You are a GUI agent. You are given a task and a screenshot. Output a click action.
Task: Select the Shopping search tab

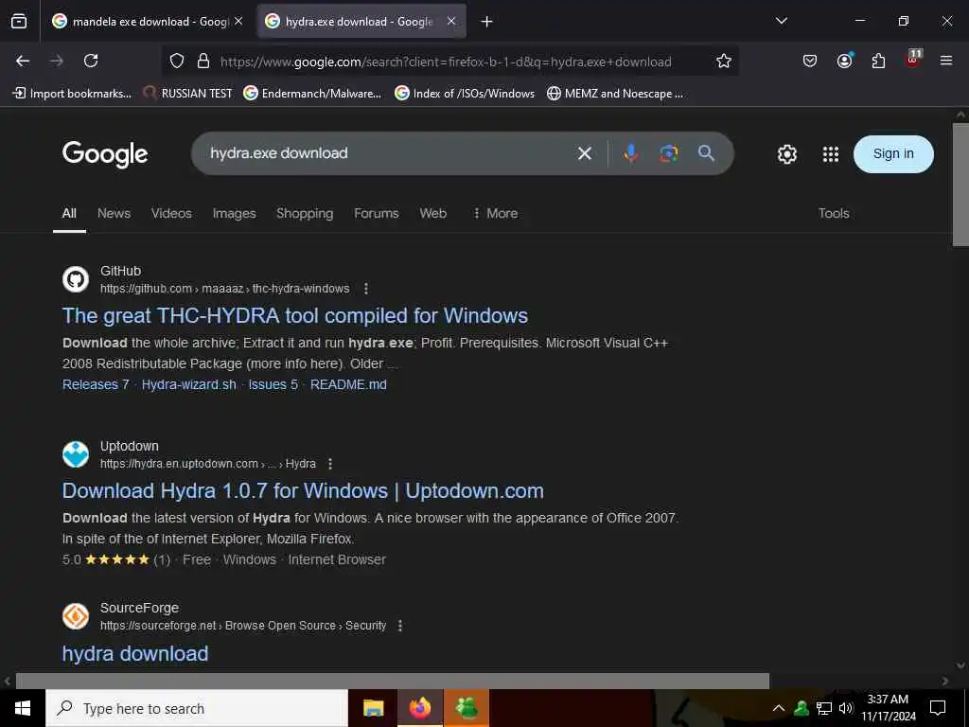click(x=305, y=213)
